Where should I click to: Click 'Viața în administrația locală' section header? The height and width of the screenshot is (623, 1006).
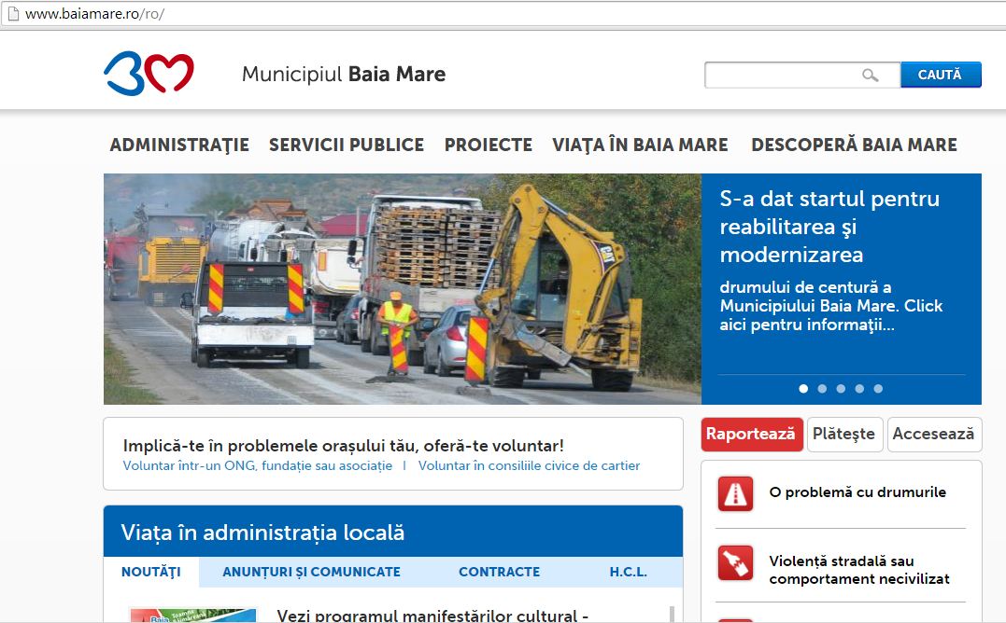click(262, 533)
